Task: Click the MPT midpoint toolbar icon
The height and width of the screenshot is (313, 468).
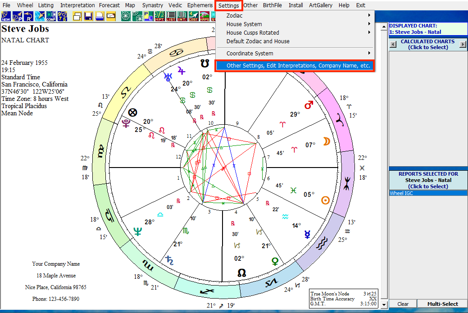Action: [x=160, y=16]
